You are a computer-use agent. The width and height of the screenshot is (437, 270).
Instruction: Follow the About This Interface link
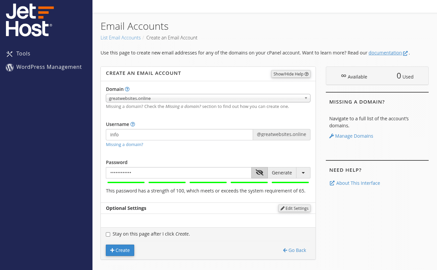pos(357,183)
